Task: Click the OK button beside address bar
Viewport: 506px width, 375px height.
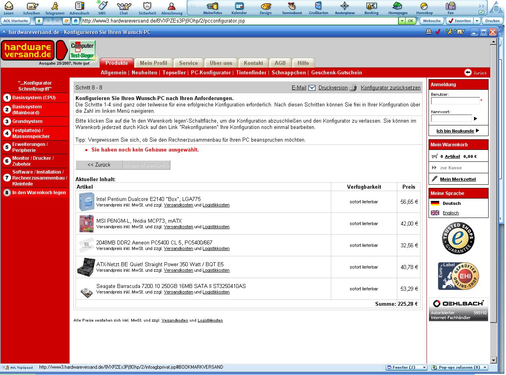Action: coord(411,21)
